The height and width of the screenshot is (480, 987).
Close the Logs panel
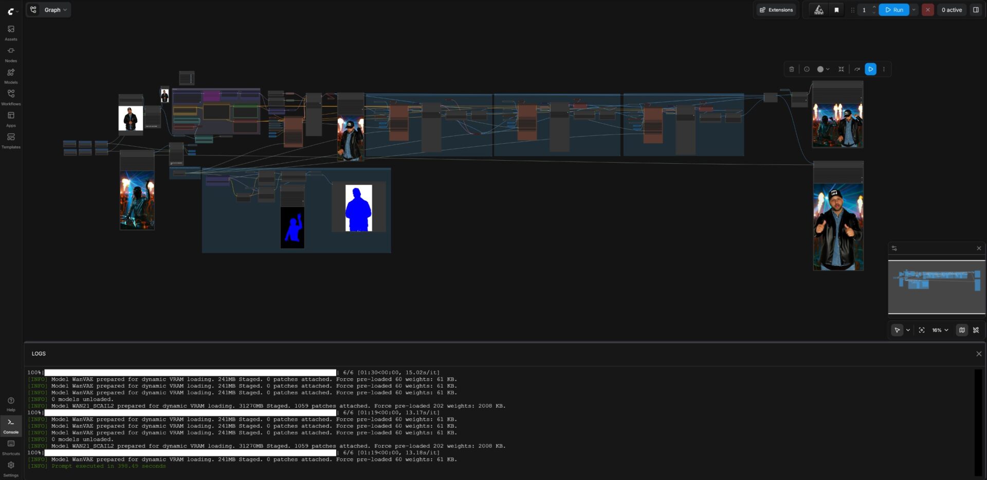click(x=979, y=354)
